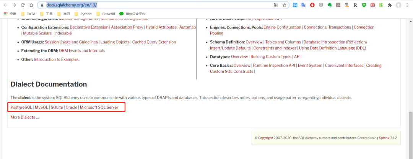This screenshot has height=159, width=413.
Task: Reload the current page
Action: (x=23, y=5)
